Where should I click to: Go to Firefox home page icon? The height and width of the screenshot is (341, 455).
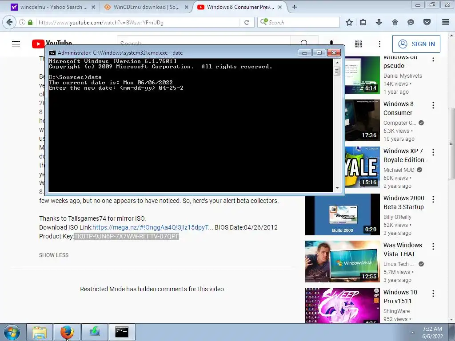pos(395,22)
